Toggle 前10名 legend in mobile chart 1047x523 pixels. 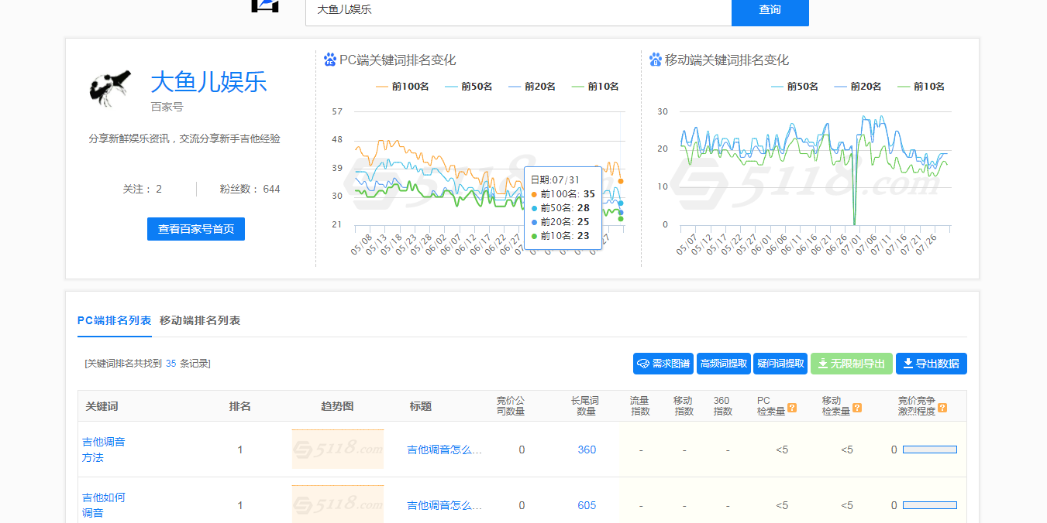(921, 87)
